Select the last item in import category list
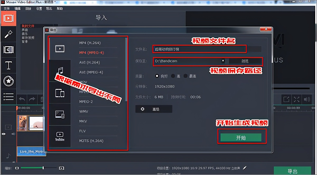317x175 pixels. (25, 41)
